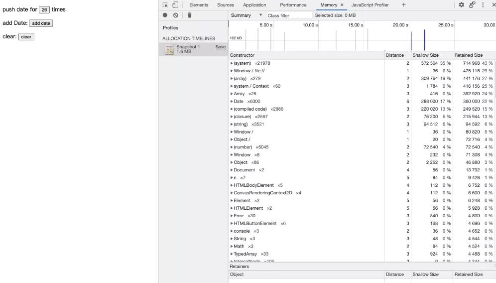This screenshot has height=283, width=496.
Task: Close the Memory tab
Action: click(342, 5)
